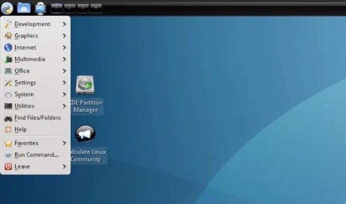Open the KDE Partition Manager desktop icon
Image resolution: width=346 pixels, height=204 pixels.
[x=85, y=85]
